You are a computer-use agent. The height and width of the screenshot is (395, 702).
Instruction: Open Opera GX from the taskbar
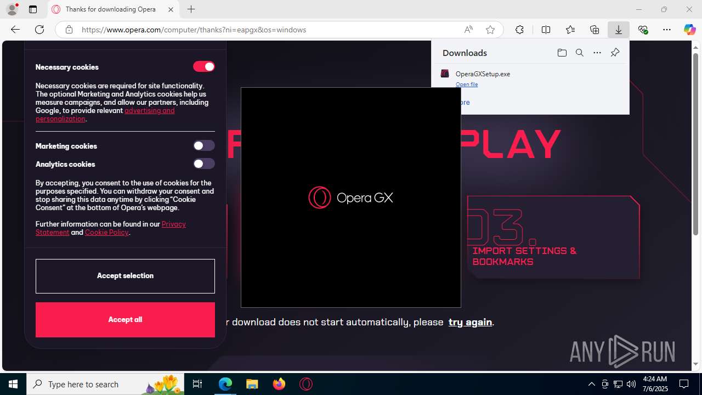click(305, 384)
